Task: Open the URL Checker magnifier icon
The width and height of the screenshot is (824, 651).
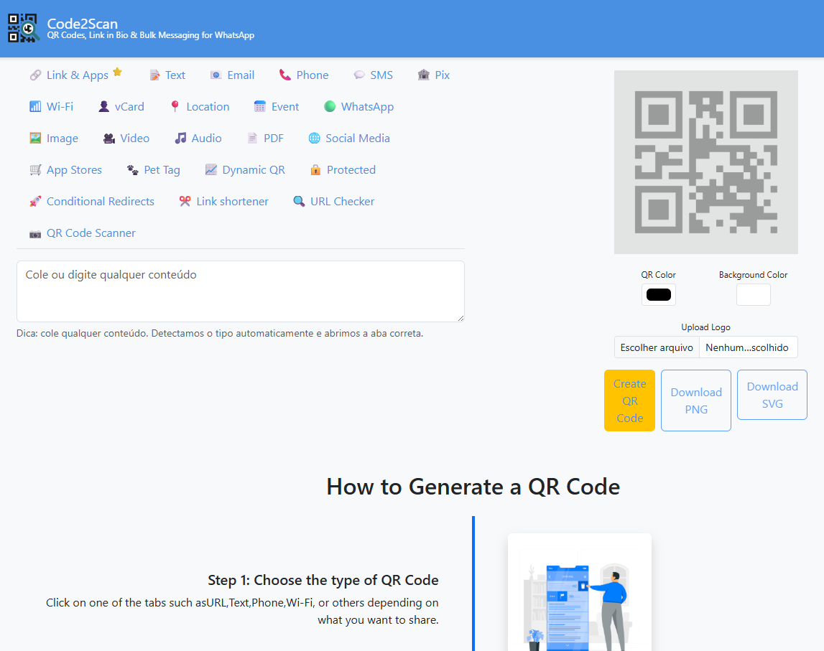Action: 299,202
